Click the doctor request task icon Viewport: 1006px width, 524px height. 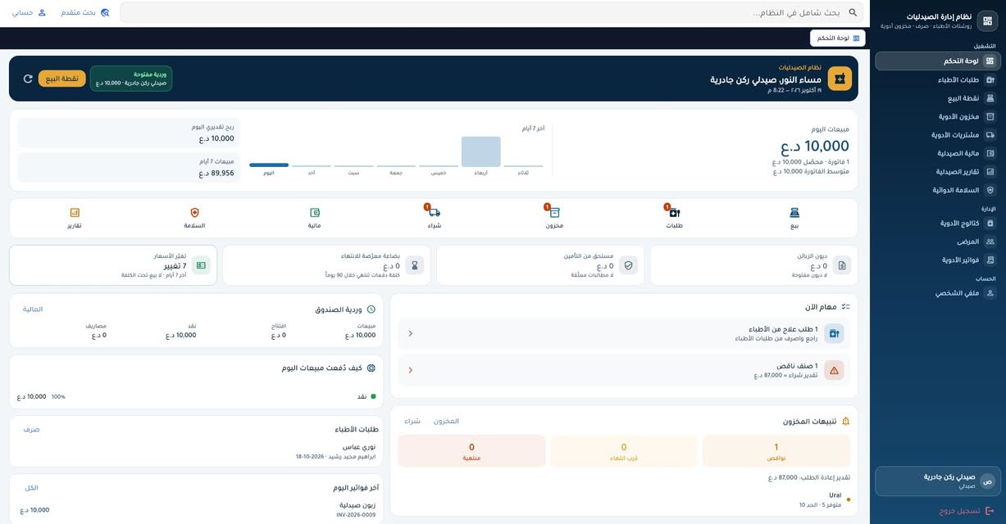(834, 333)
